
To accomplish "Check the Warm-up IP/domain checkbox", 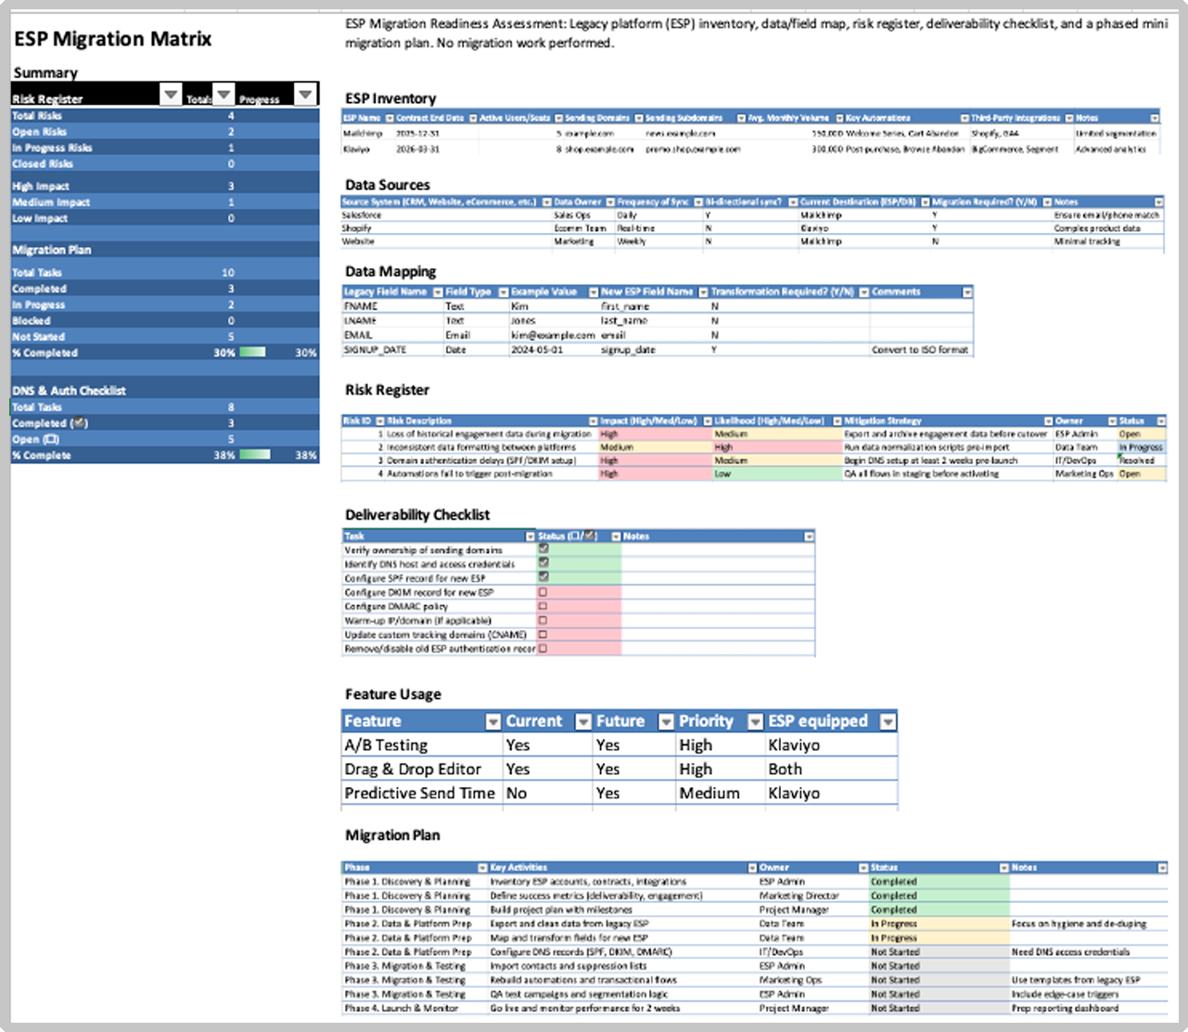I will tap(544, 620).
